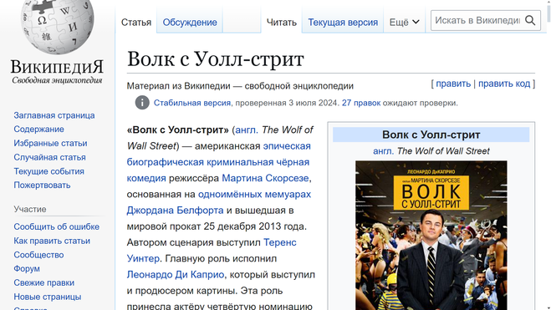Viewport: 551px width, 310px height.
Task: Click the англ. link in the infobox
Action: coord(384,151)
